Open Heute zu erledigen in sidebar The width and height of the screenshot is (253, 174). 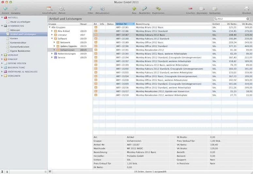(x=20, y=22)
